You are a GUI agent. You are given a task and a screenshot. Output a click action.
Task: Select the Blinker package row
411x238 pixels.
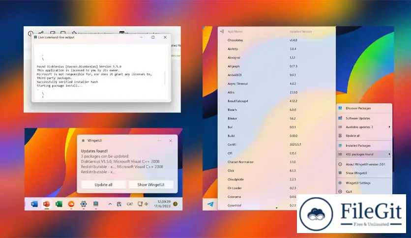pos(276,119)
